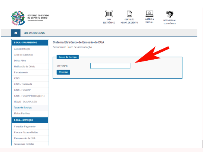Select Auto de Infração in sidebar
Screen dimensions: 203x152
(x=22, y=49)
